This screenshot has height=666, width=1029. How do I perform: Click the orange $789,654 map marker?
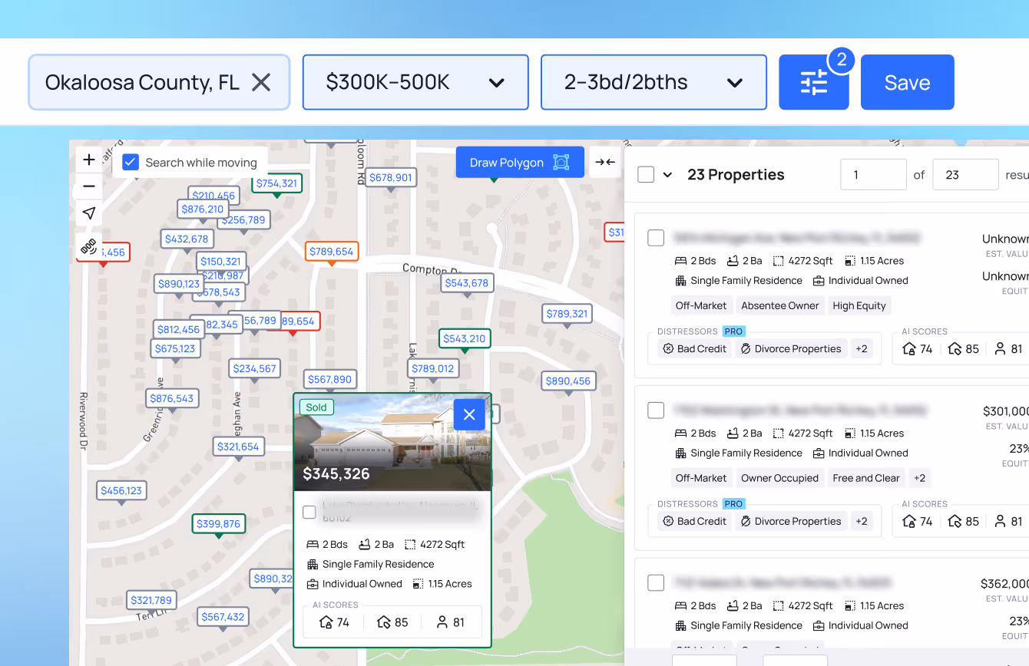click(x=332, y=252)
